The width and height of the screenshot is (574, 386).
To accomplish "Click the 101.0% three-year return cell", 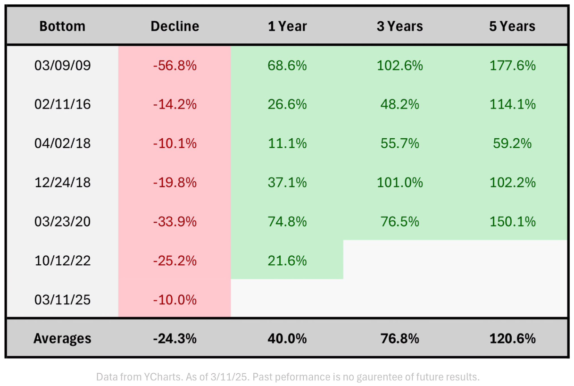I will pos(399,182).
